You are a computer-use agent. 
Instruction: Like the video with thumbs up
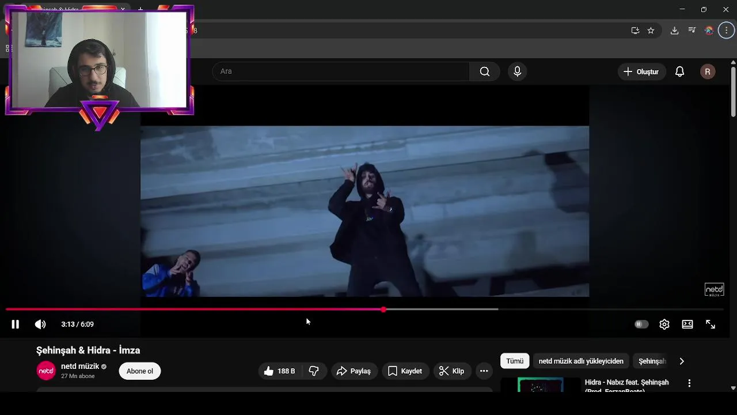pos(280,371)
